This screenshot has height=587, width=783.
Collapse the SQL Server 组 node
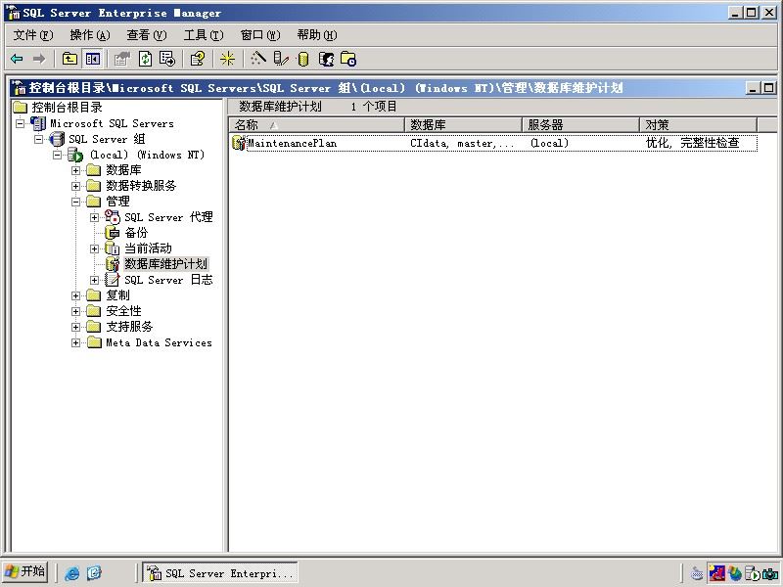coord(38,139)
